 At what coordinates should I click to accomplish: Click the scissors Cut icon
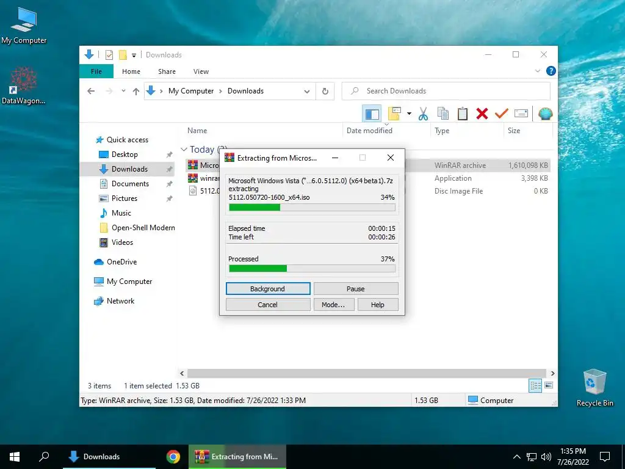click(x=423, y=114)
